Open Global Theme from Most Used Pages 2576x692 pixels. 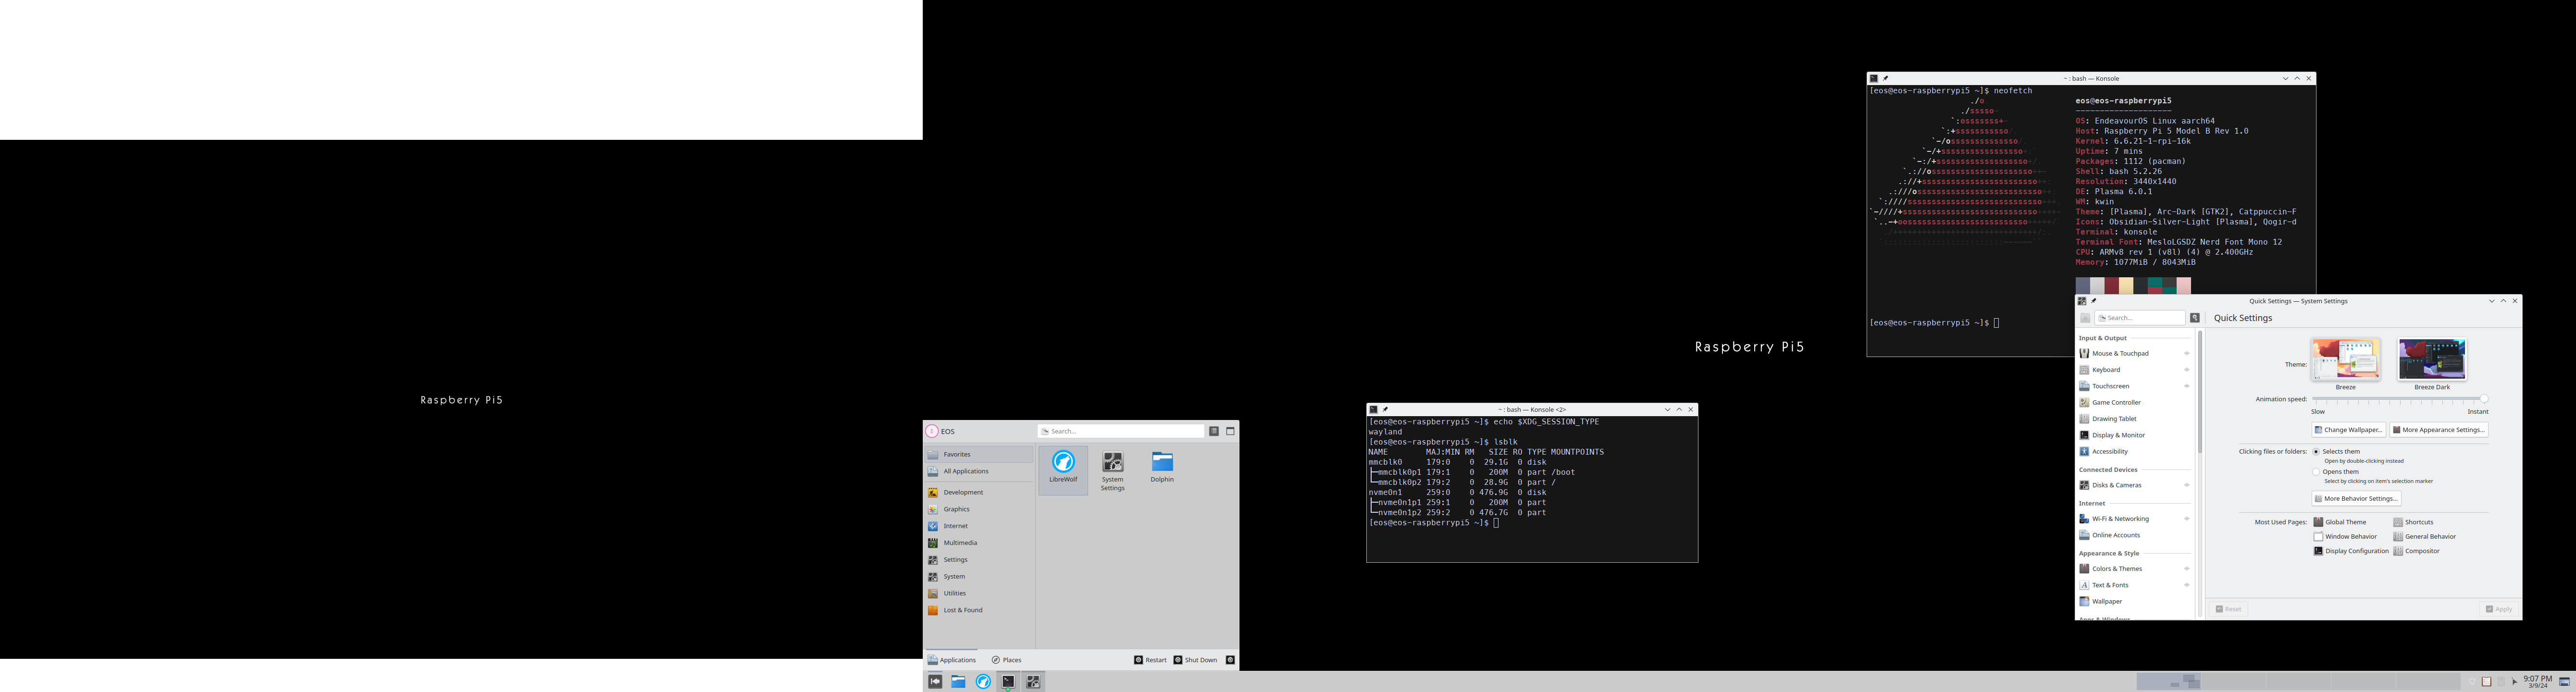pos(2340,522)
